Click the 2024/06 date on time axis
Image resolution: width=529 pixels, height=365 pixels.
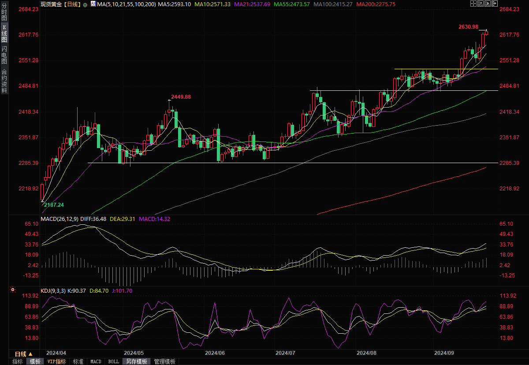tap(215, 353)
